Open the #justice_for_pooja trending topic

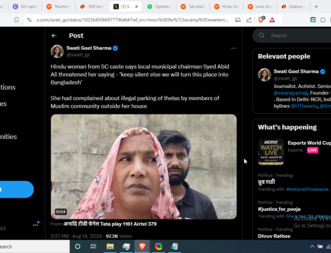(x=279, y=209)
